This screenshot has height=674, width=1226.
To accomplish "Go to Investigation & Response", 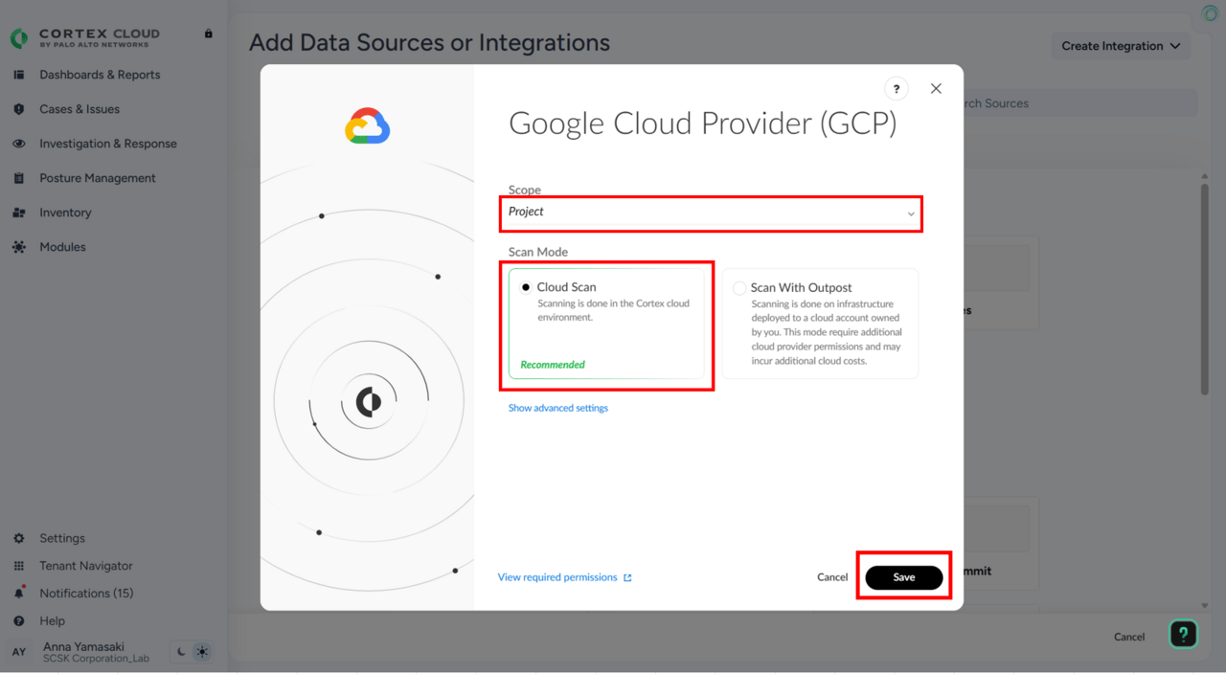I will tap(108, 144).
